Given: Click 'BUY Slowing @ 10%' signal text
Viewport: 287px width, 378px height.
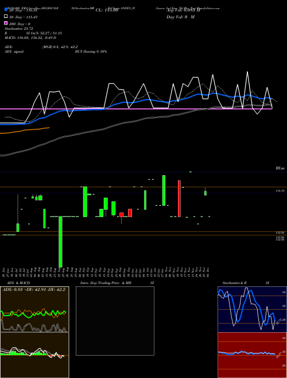Looking at the screenshot, I should pyautogui.click(x=91, y=52).
